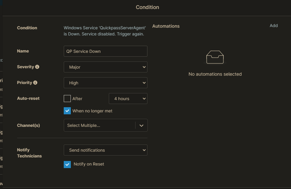
Task: Click the Condition dialog title
Action: point(147,7)
